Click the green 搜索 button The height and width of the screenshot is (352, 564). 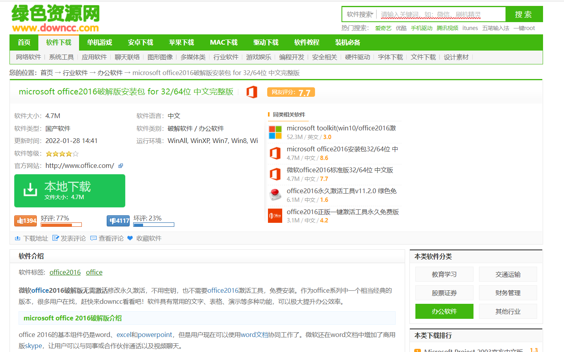524,14
